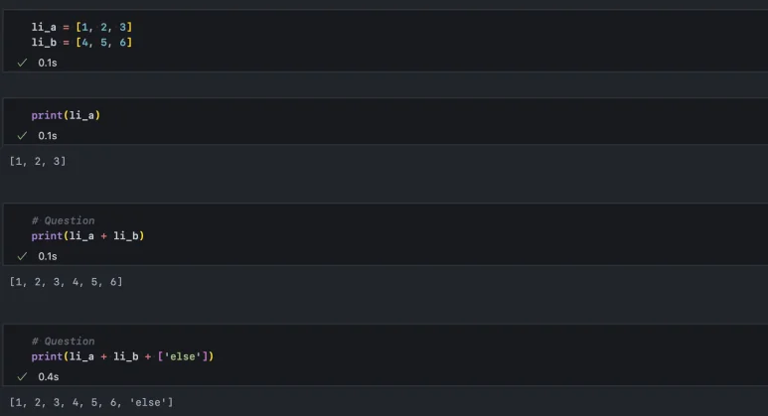Click the checkmark under the print(li_a + li_b) cell

pos(22,256)
